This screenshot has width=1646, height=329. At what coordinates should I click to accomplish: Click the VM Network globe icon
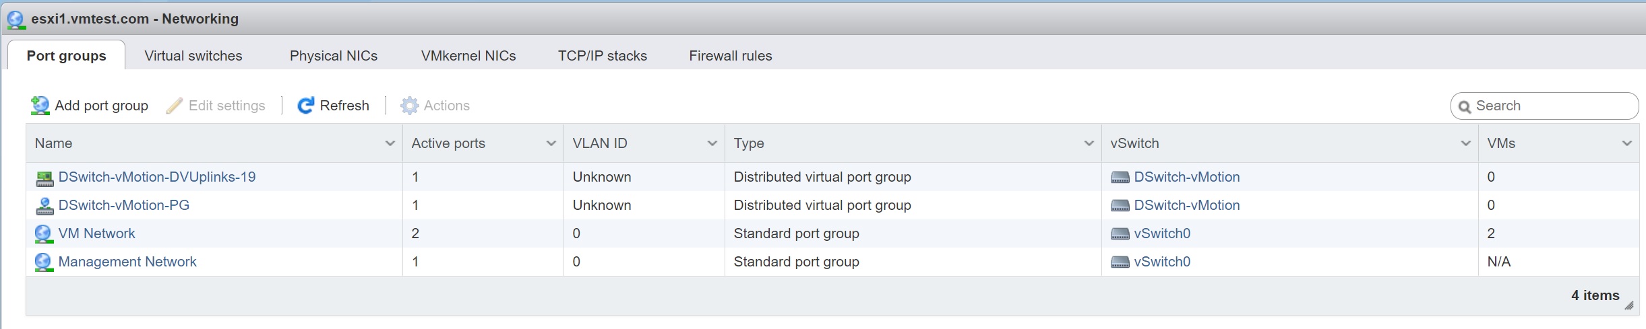(44, 234)
